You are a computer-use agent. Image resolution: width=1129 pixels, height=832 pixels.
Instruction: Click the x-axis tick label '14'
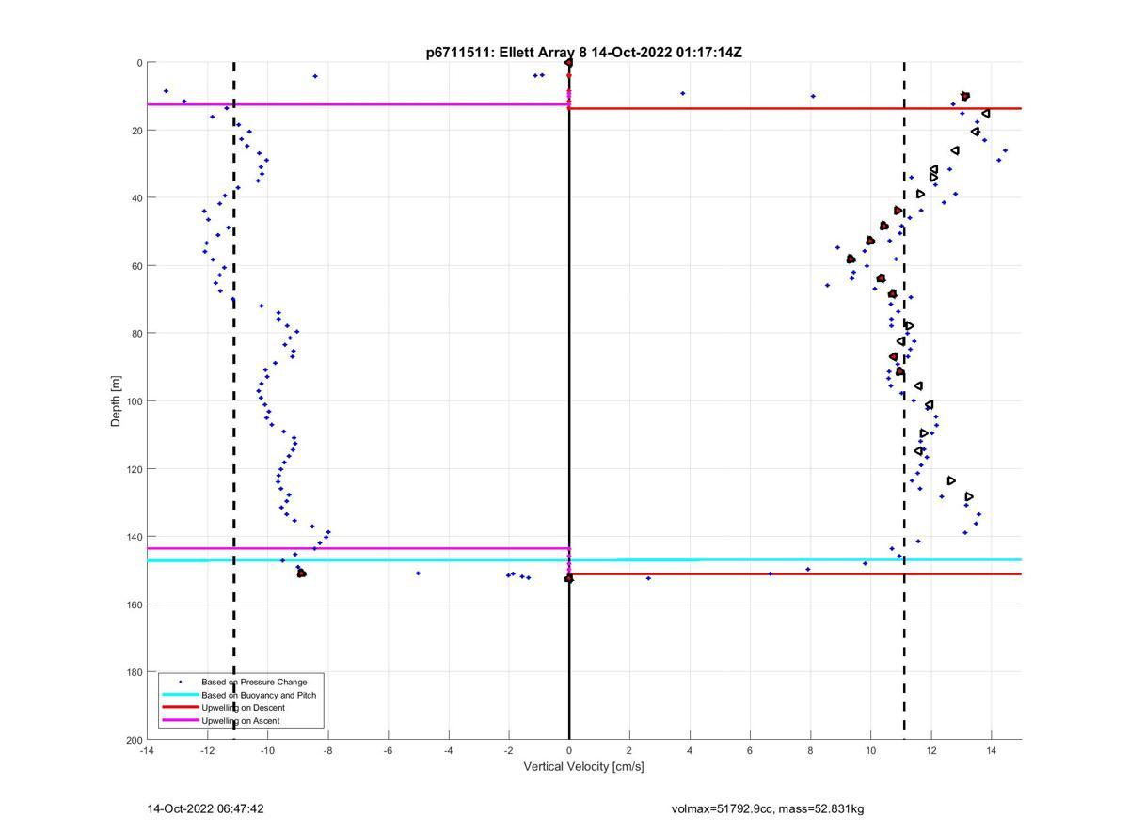992,750
